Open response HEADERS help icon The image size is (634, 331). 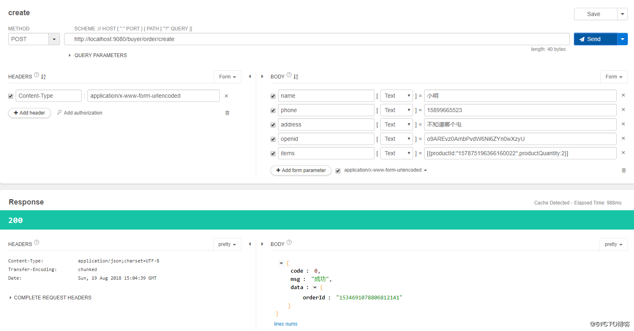click(37, 242)
